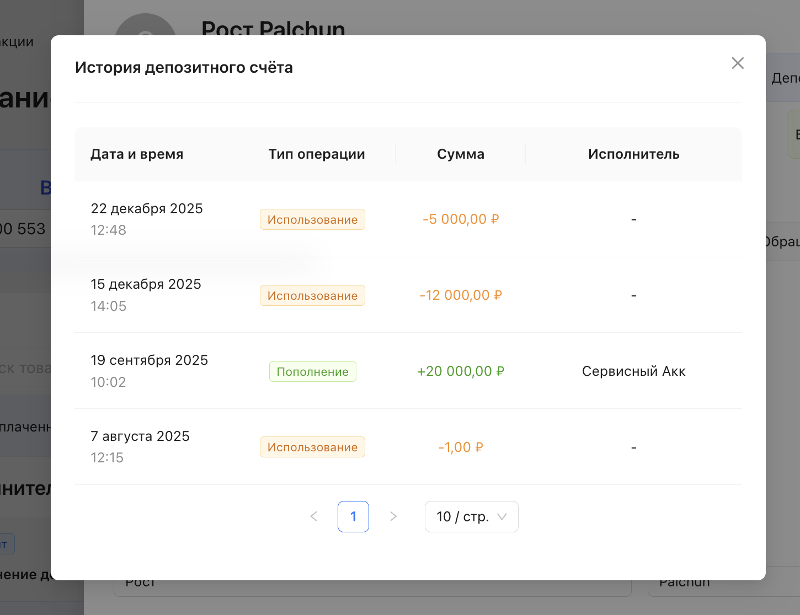Click the Сумма column header
The height and width of the screenshot is (615, 800).
[460, 154]
